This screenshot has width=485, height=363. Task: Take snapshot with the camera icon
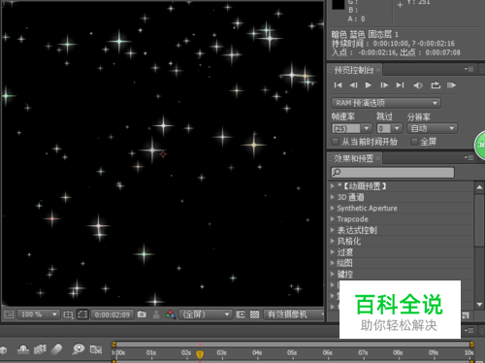pyautogui.click(x=142, y=314)
